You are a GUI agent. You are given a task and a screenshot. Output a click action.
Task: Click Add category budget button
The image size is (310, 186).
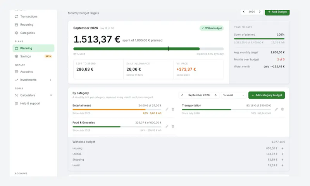tap(267, 95)
